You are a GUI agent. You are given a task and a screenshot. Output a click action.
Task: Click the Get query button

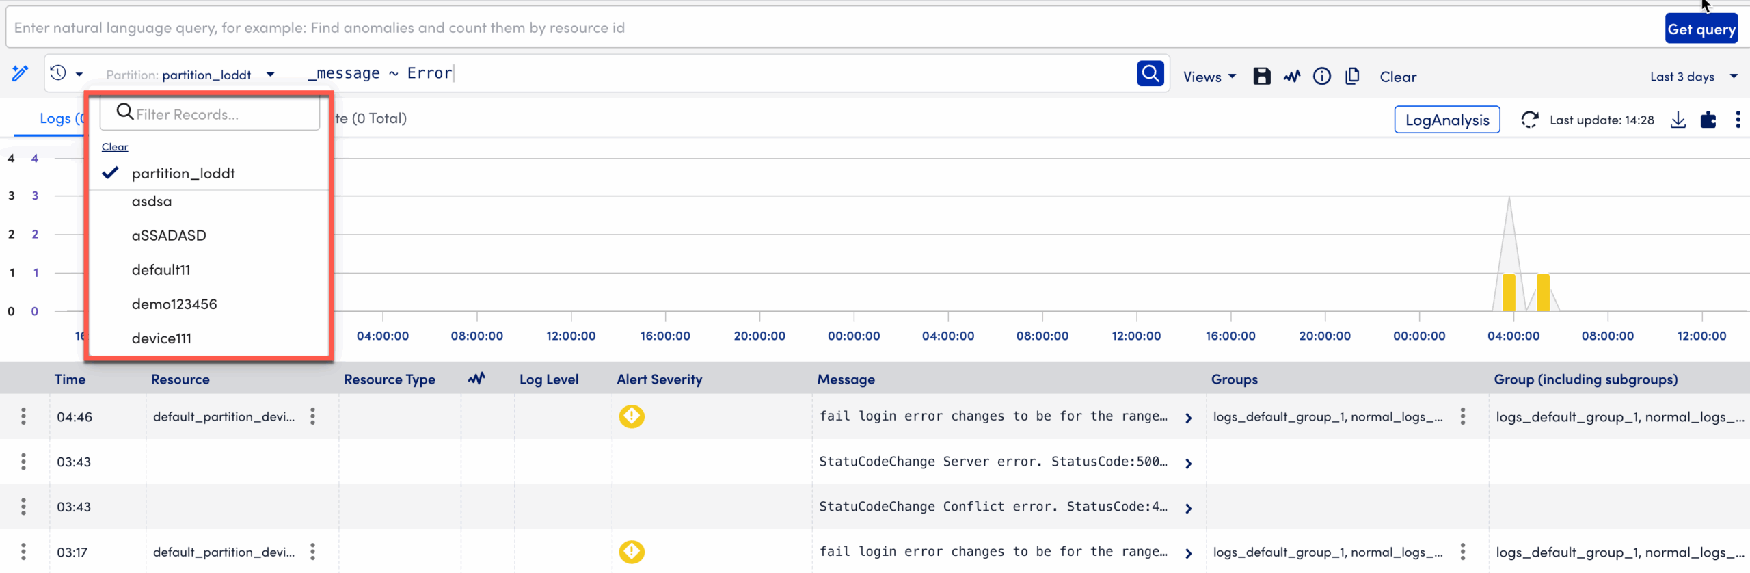(x=1701, y=29)
